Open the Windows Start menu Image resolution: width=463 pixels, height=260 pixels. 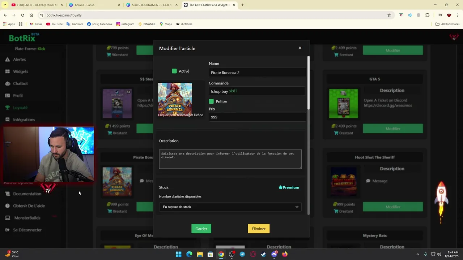179,254
